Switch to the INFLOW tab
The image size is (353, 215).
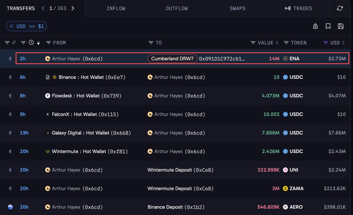116,8
